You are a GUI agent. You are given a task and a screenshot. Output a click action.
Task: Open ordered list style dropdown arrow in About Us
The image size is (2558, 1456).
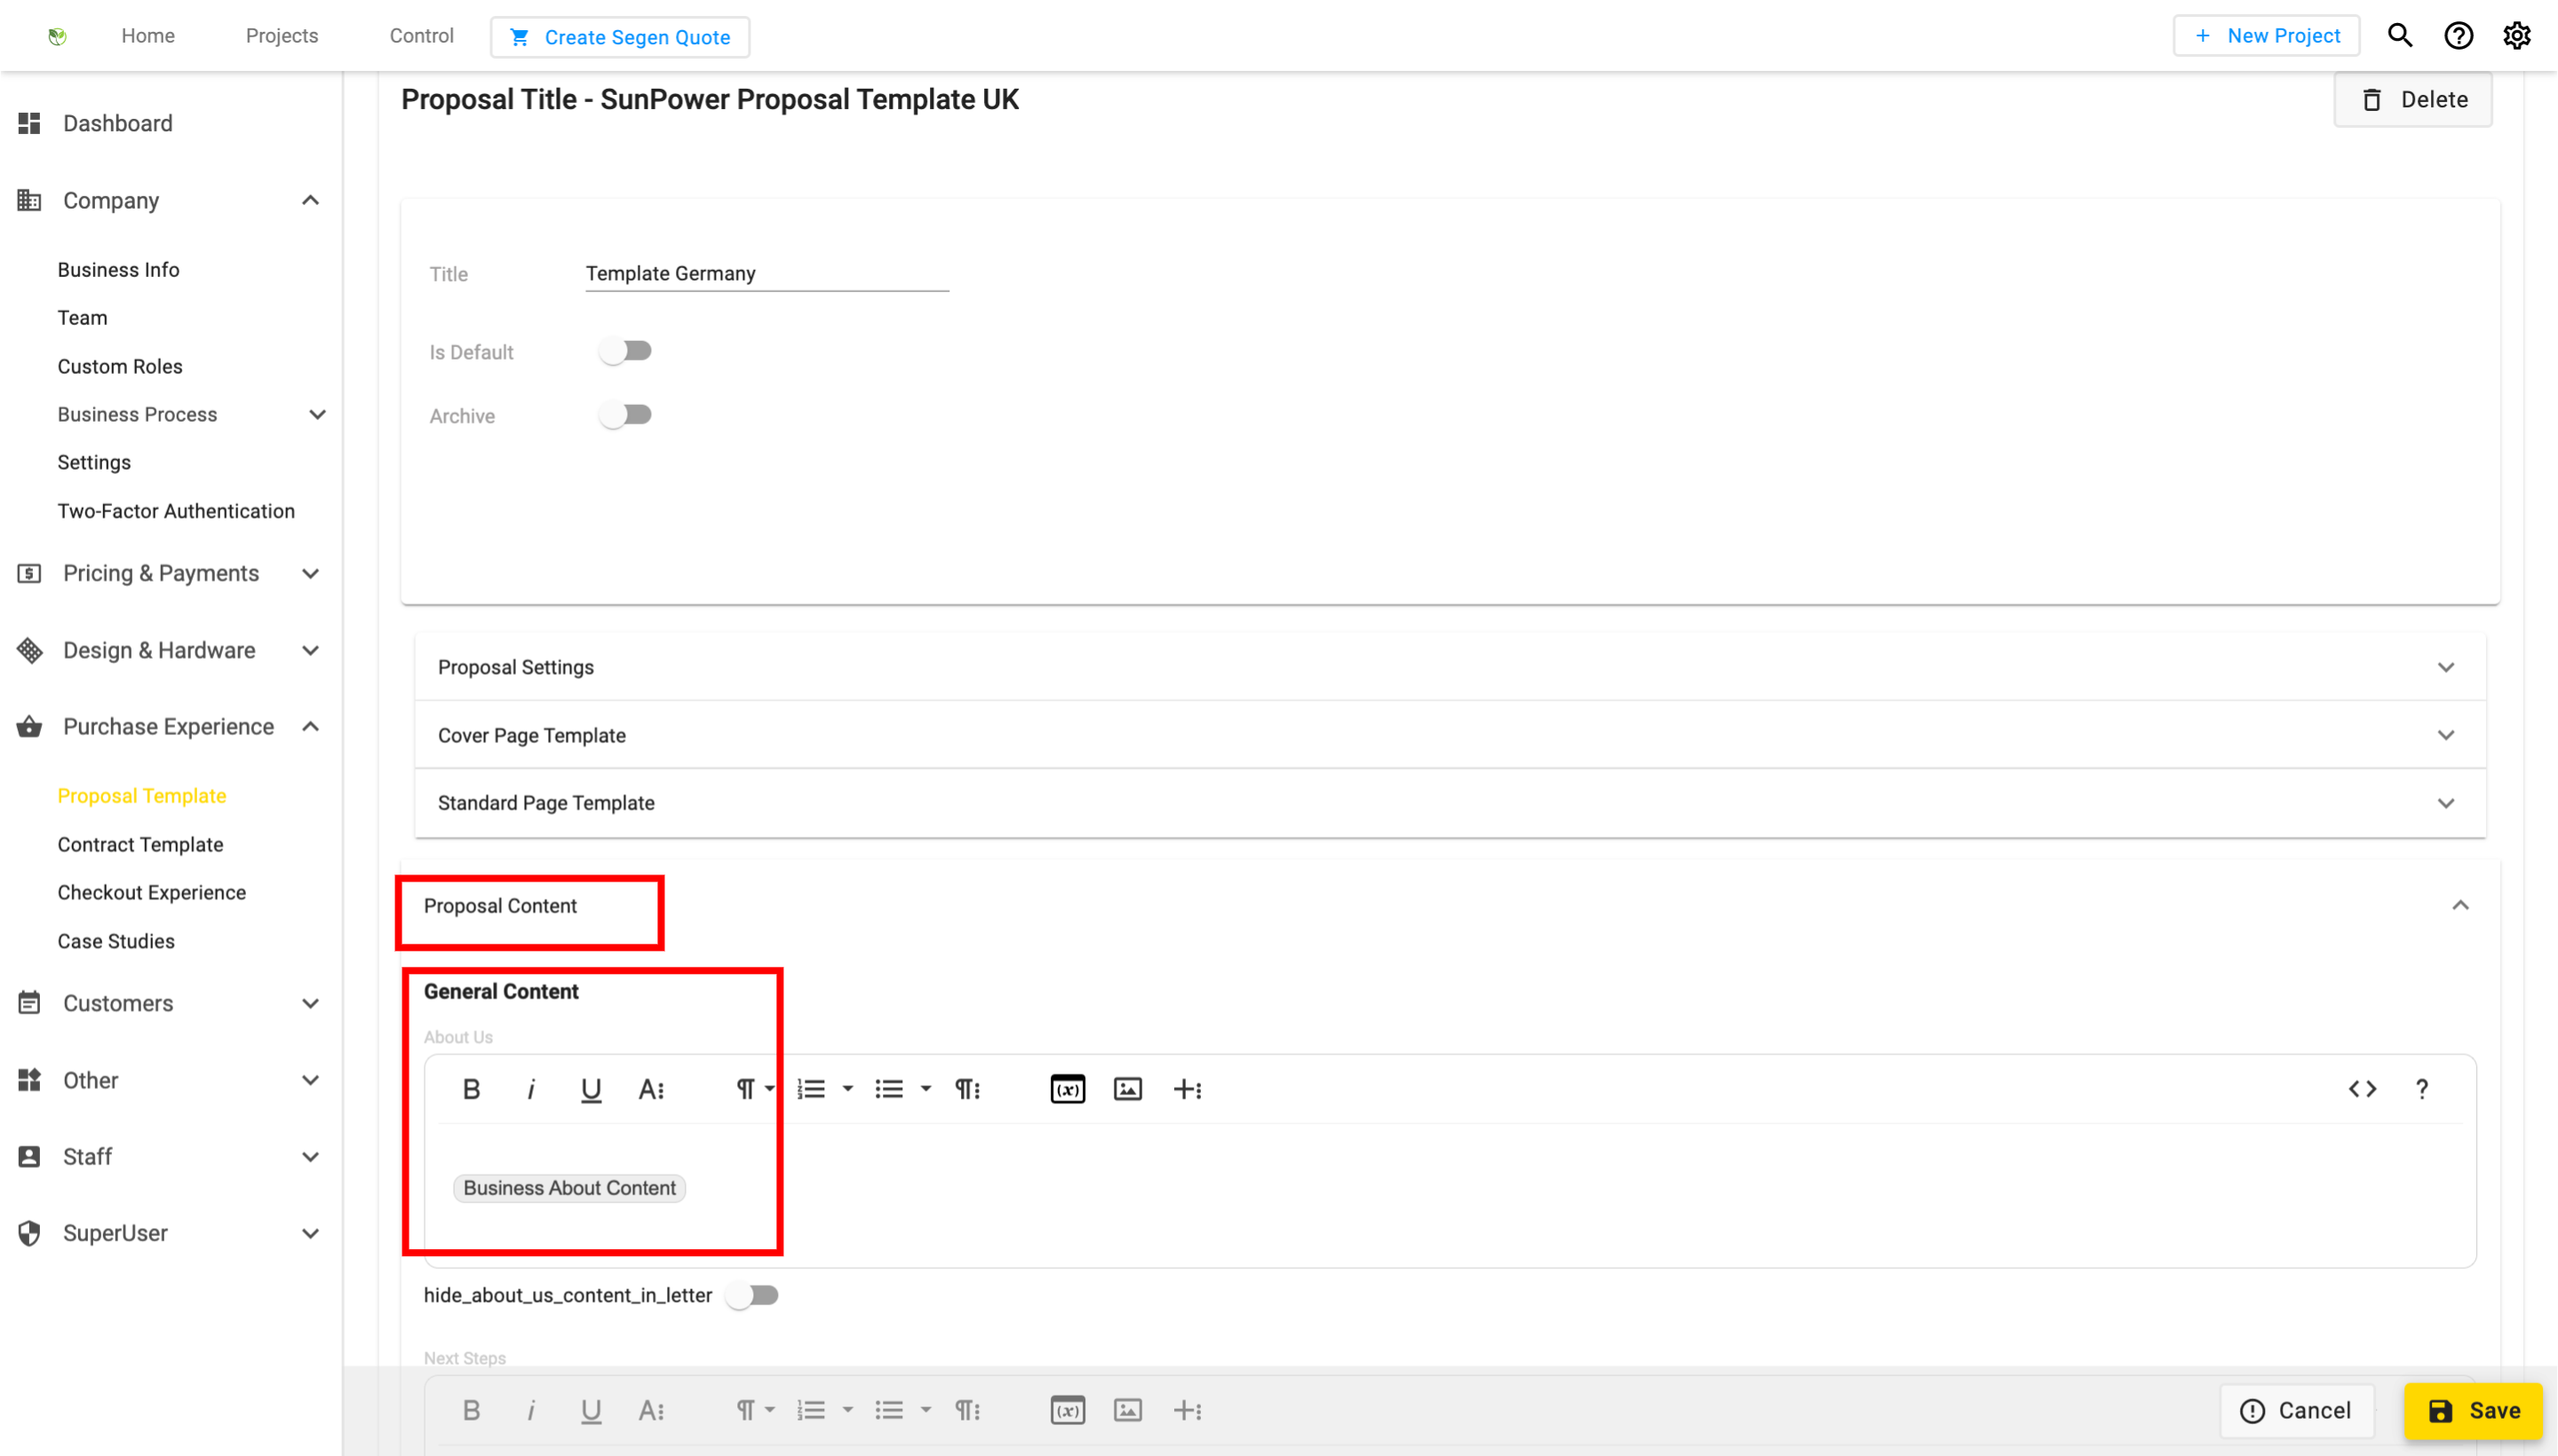[848, 1089]
